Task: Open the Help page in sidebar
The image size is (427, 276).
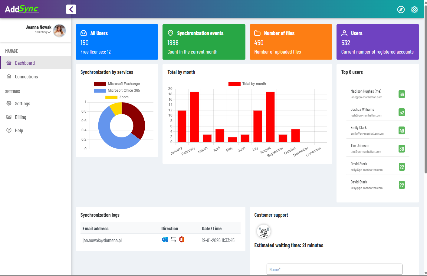Action: coord(19,130)
